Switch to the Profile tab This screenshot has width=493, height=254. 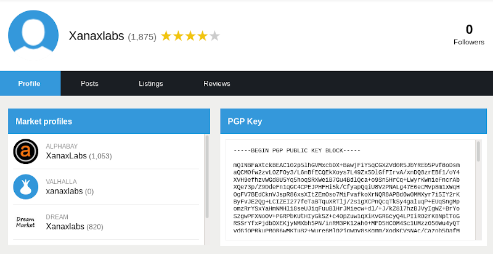30,83
